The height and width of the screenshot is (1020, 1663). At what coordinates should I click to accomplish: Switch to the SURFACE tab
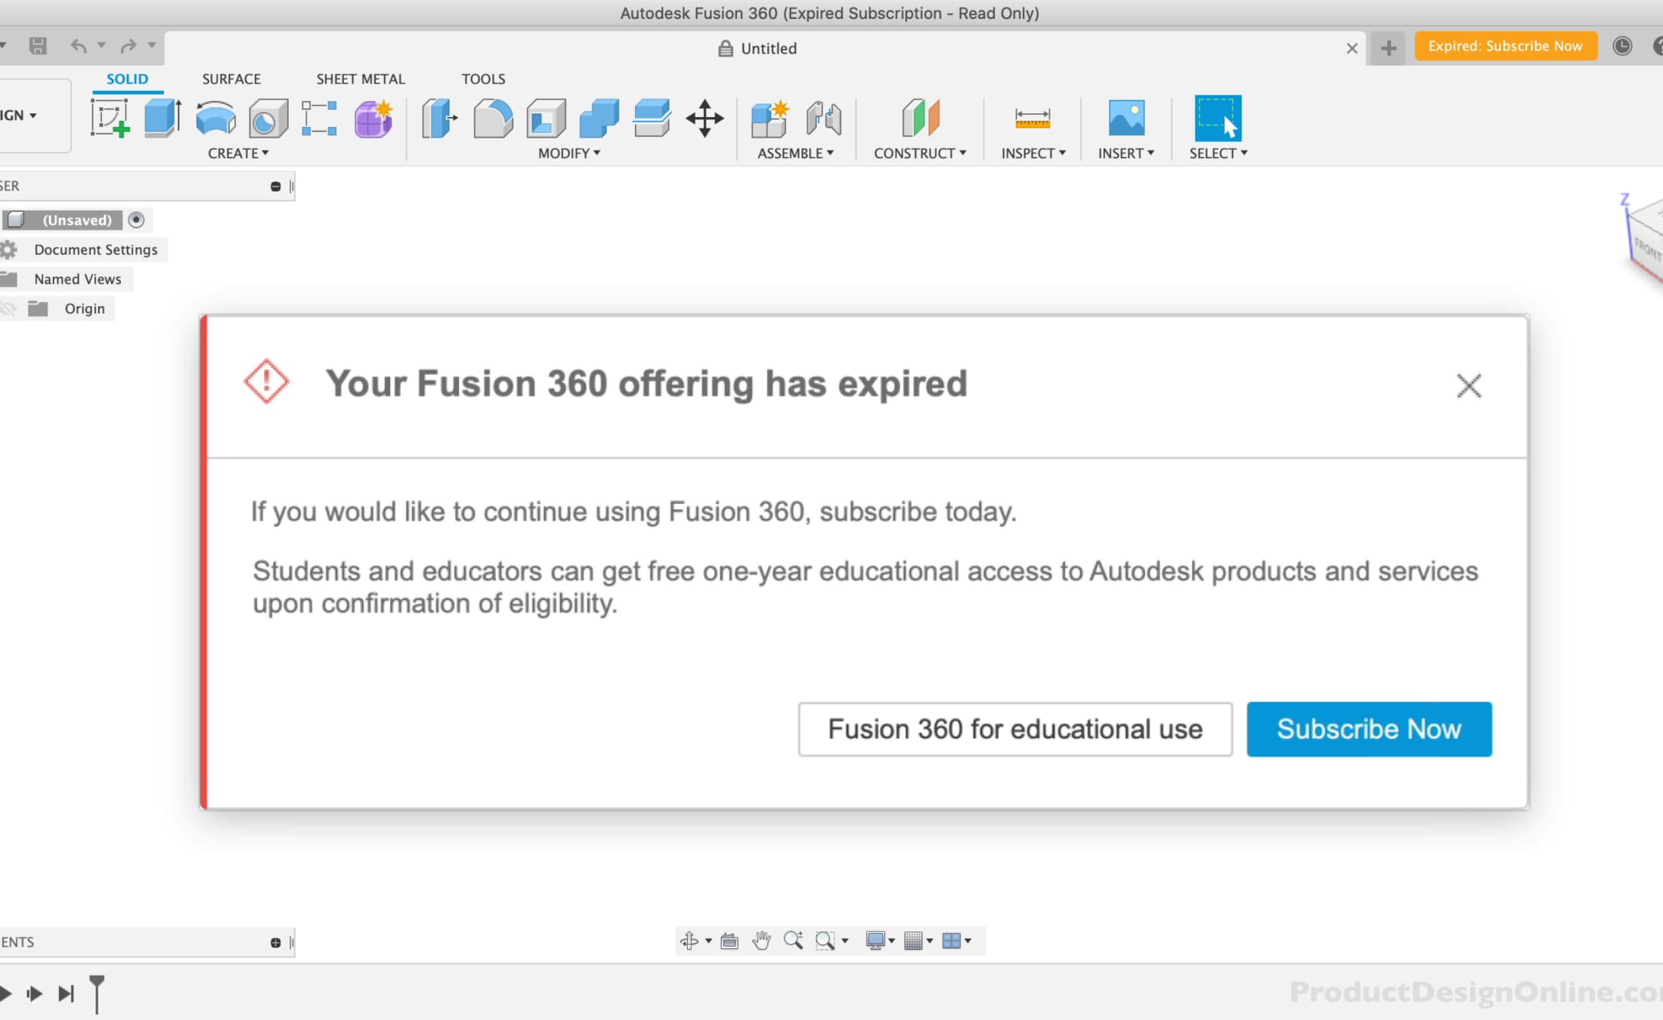point(231,79)
